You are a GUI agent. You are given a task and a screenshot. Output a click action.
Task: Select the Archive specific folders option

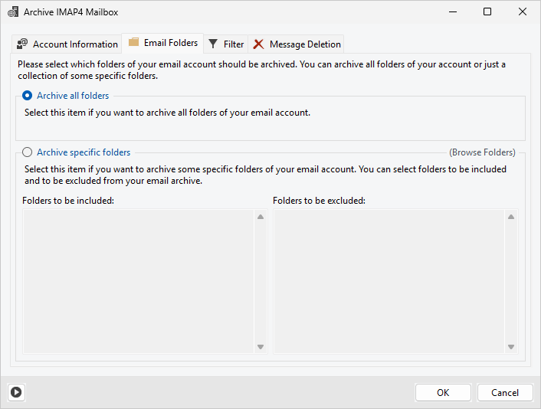coord(28,152)
